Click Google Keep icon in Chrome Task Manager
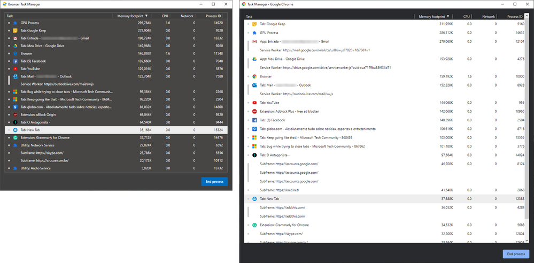The width and height of the screenshot is (534, 263). (x=254, y=24)
